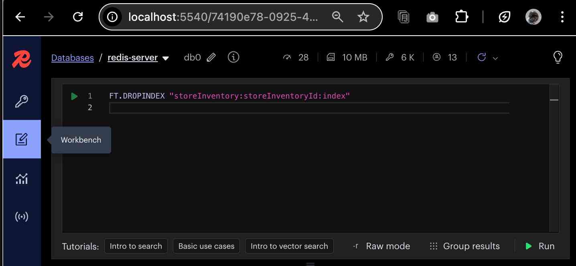This screenshot has height=266, width=576.
Task: Expand the redis-server database dropdown
Action: [166, 58]
